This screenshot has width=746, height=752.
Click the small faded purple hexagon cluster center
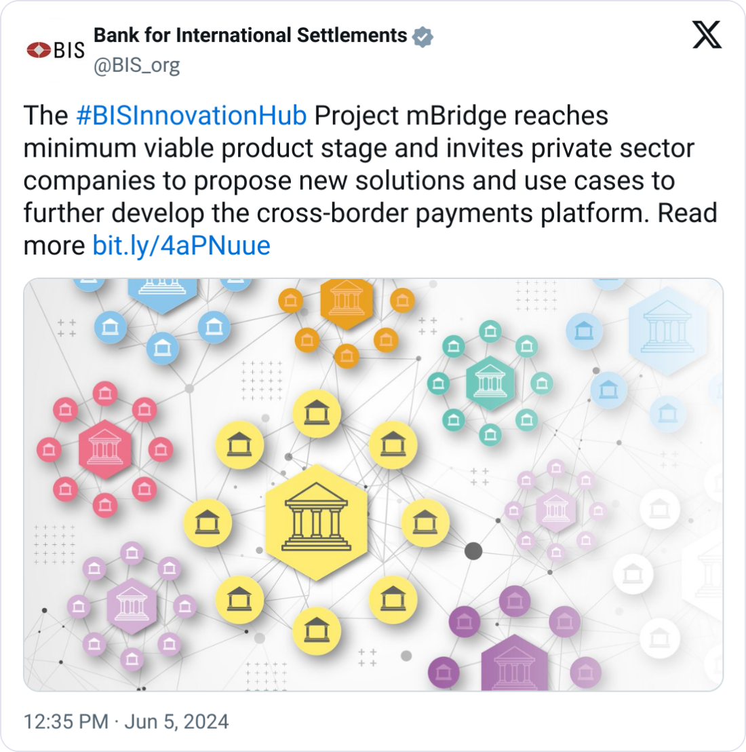pos(556,510)
